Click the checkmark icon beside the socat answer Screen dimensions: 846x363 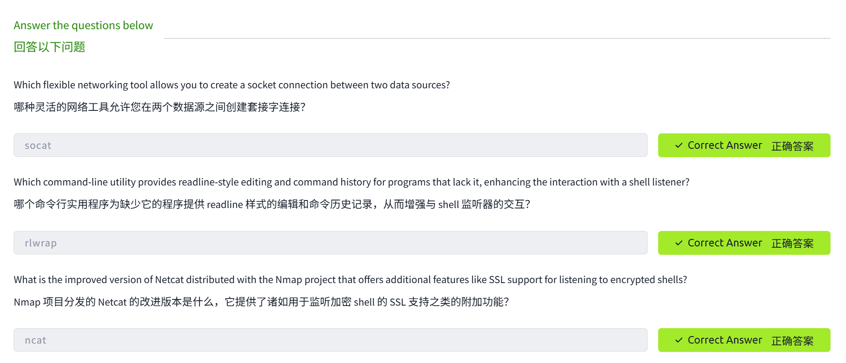pos(678,145)
